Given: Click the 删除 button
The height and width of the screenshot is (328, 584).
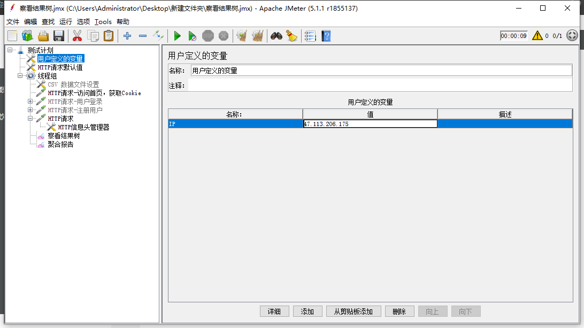Looking at the screenshot, I should pos(399,311).
